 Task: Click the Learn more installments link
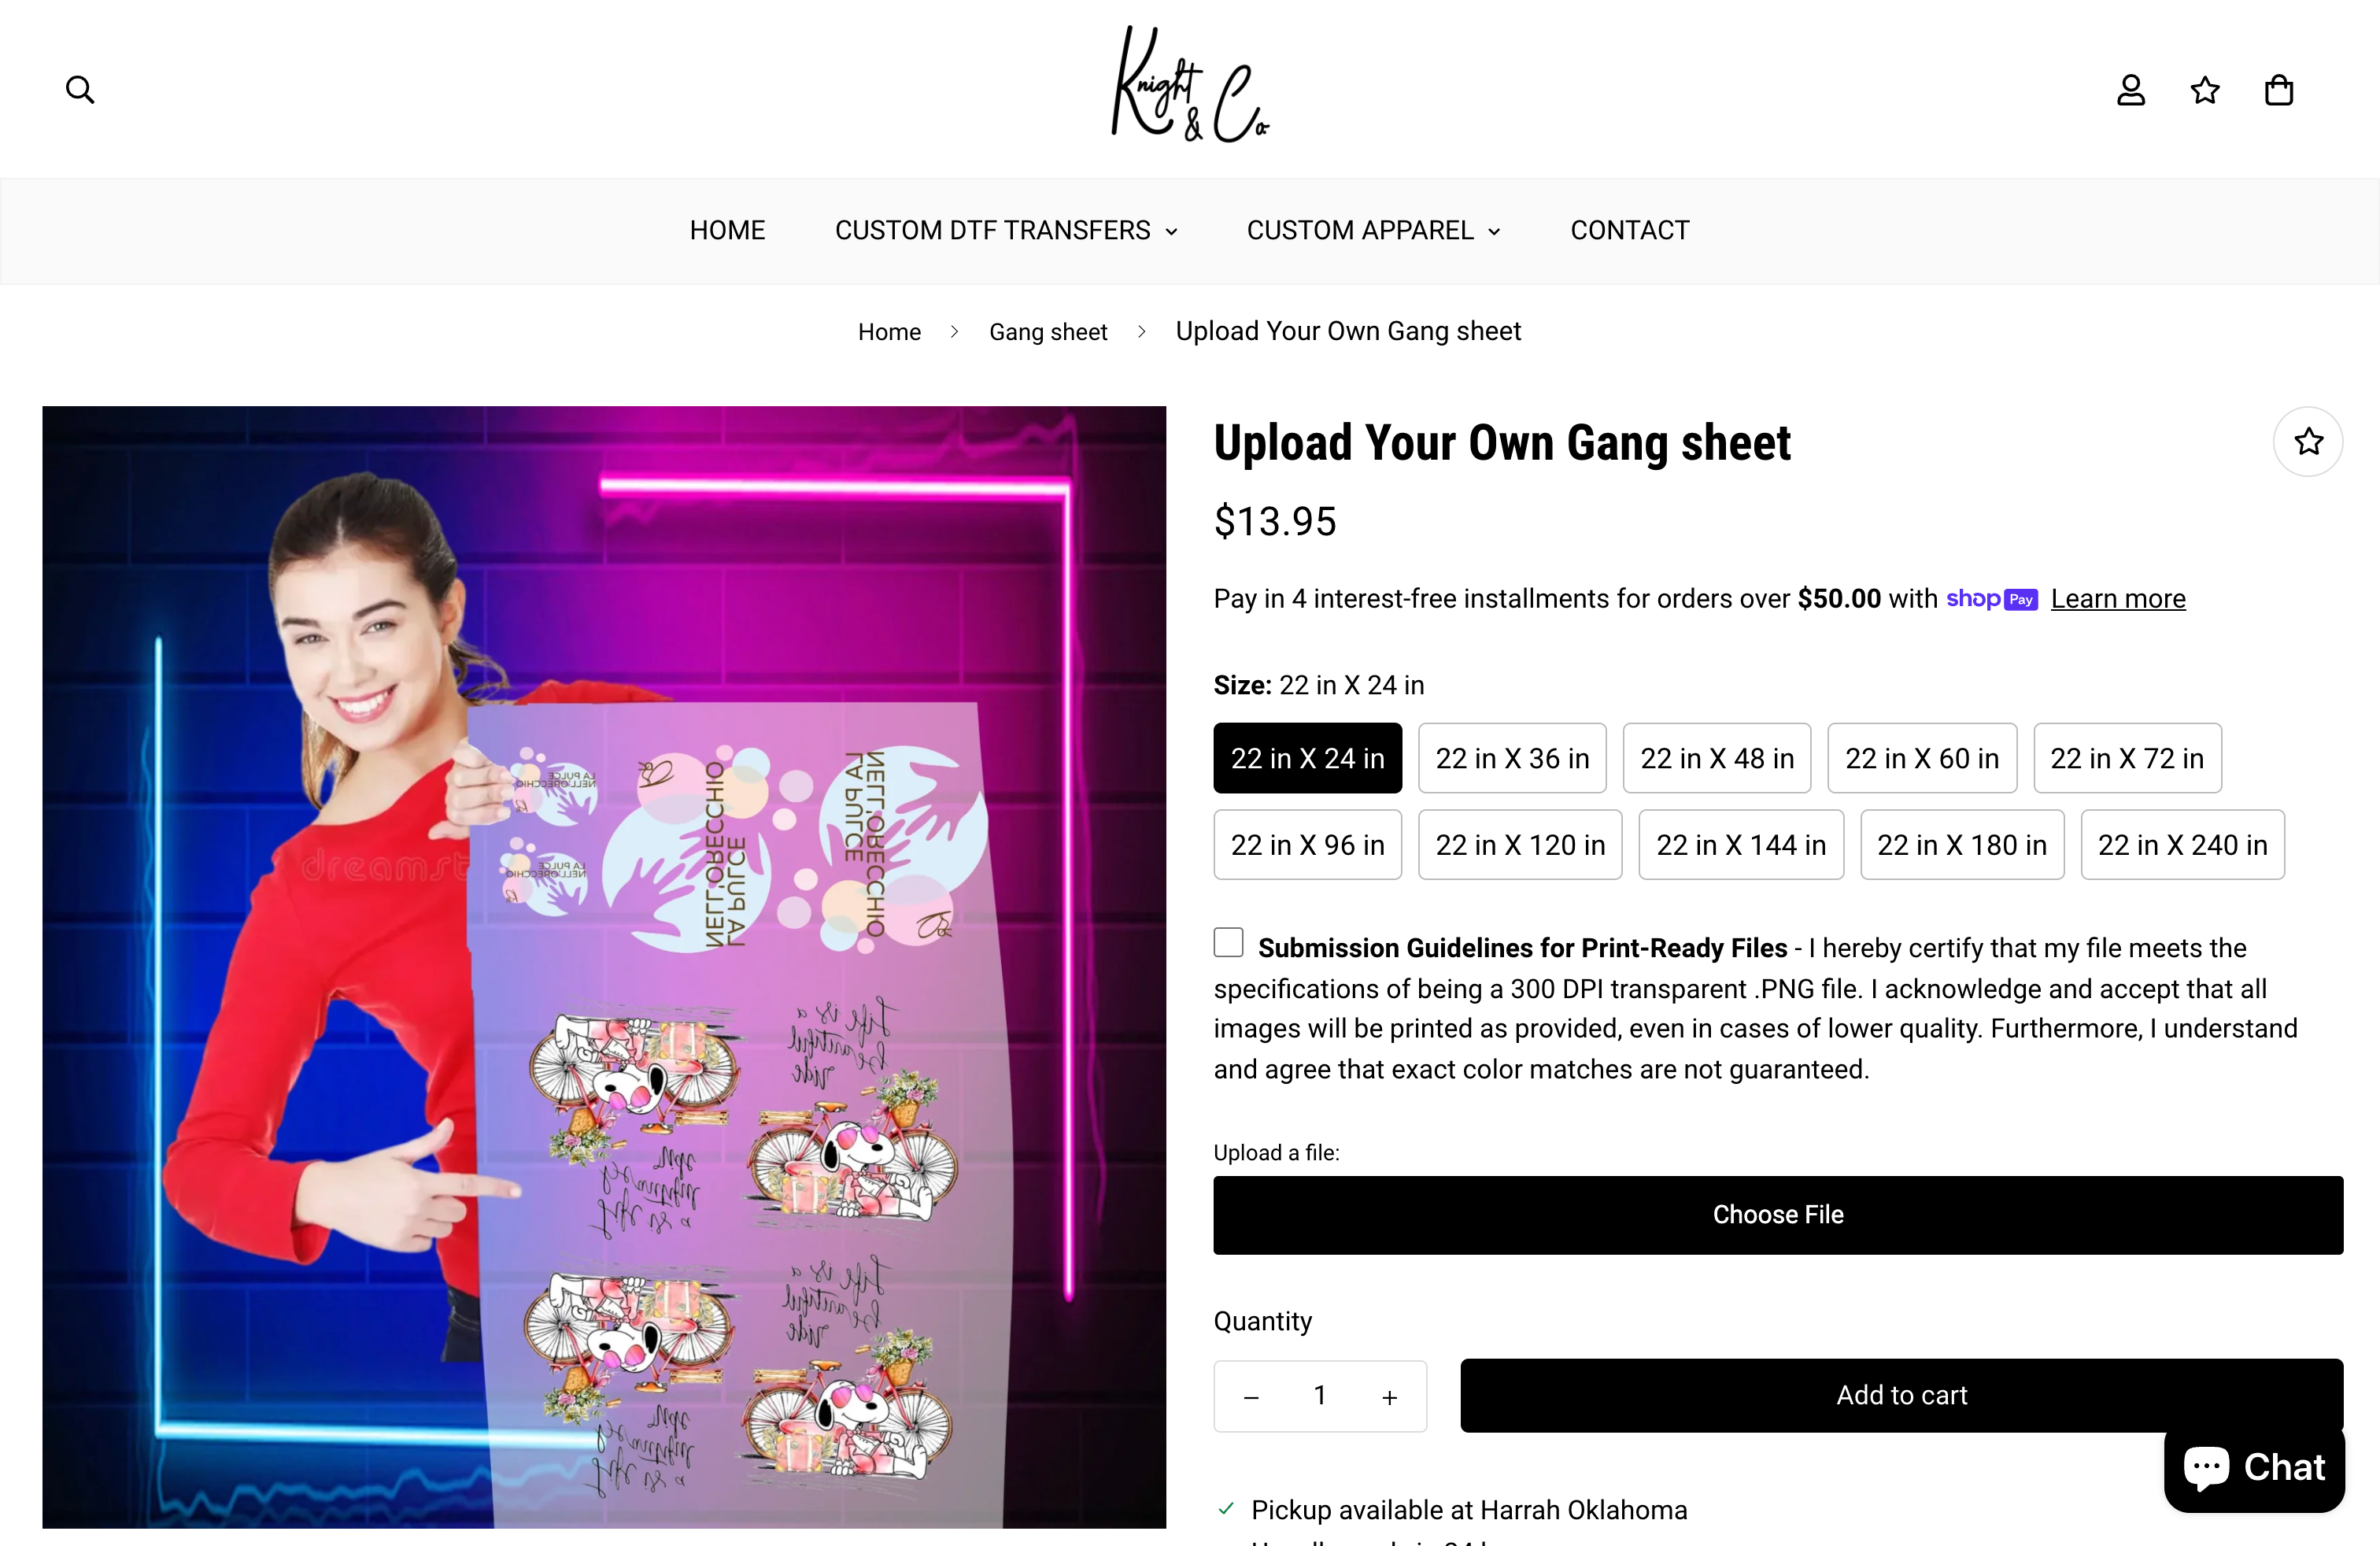[x=2118, y=598]
